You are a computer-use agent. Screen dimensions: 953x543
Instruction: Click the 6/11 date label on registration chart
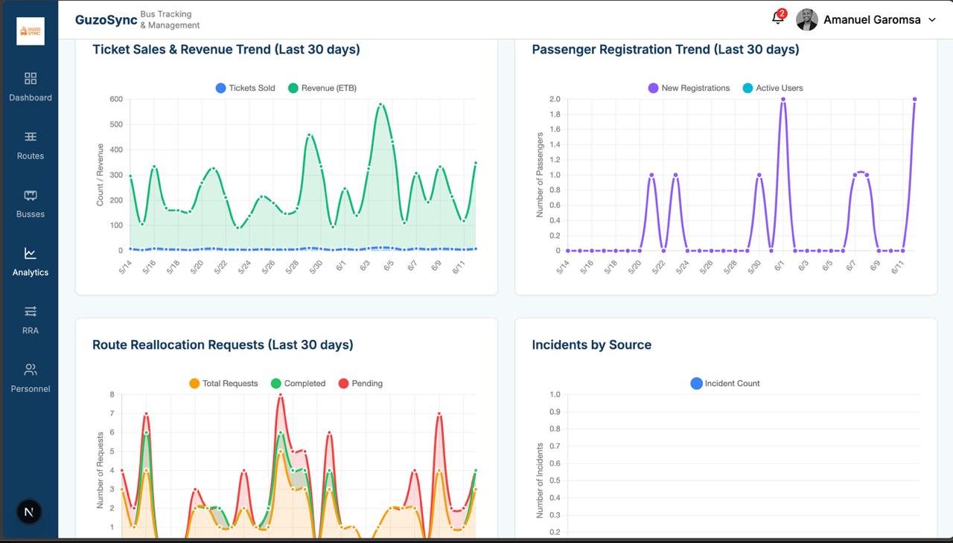(897, 266)
